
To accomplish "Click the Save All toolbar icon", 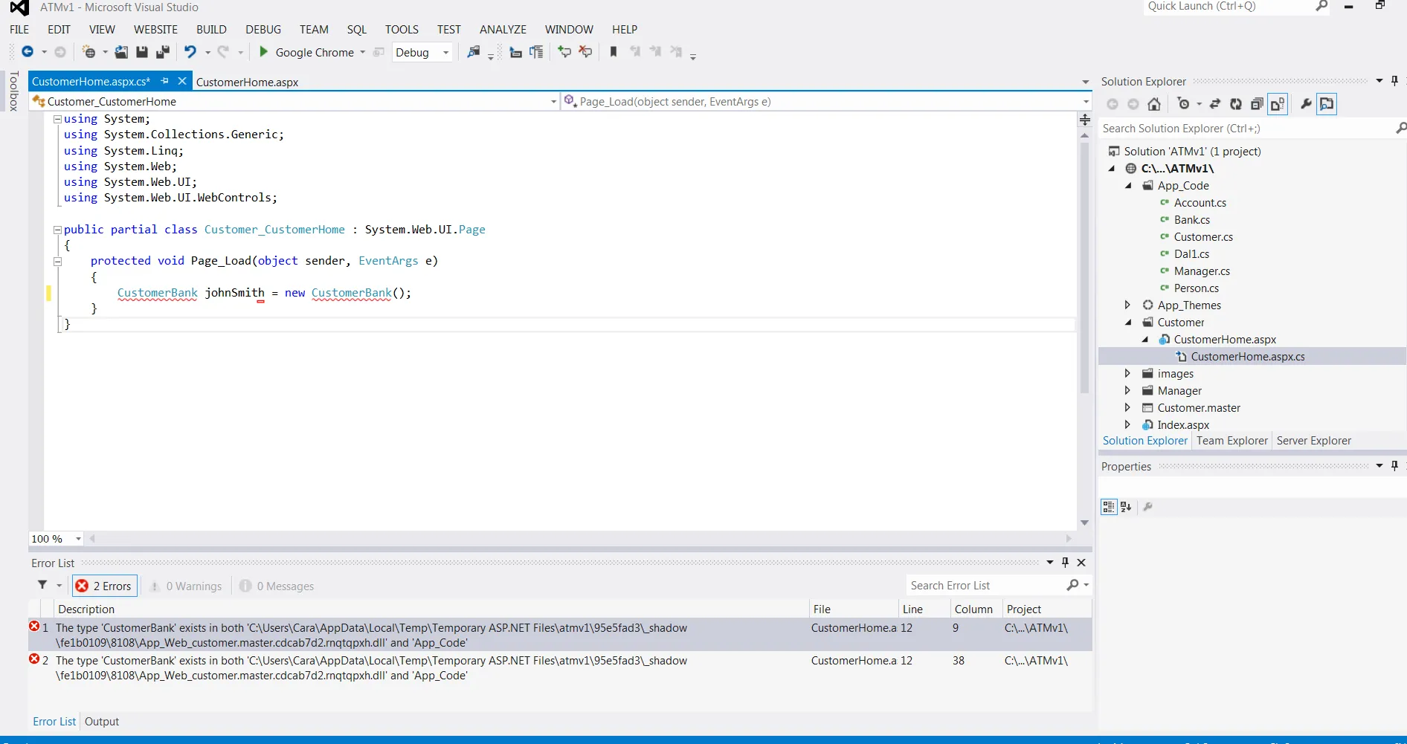I will pyautogui.click(x=162, y=52).
